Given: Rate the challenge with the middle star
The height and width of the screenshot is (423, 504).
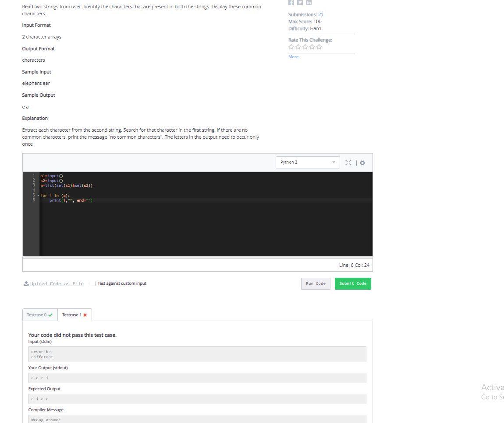Looking at the screenshot, I should tap(305, 47).
